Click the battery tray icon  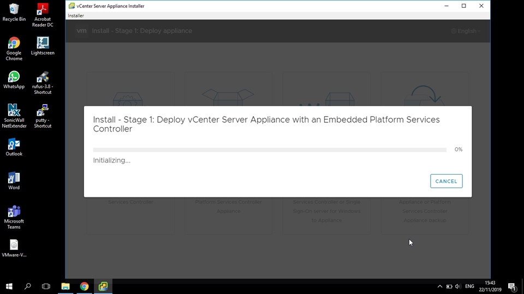pyautogui.click(x=449, y=286)
